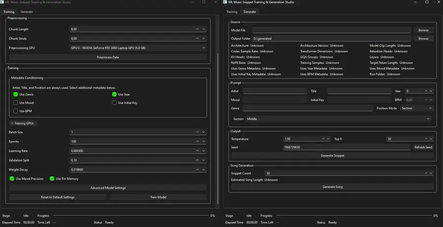The image size is (443, 227).
Task: Click vertical scrollbar in Training window
Action: (x=217, y=129)
